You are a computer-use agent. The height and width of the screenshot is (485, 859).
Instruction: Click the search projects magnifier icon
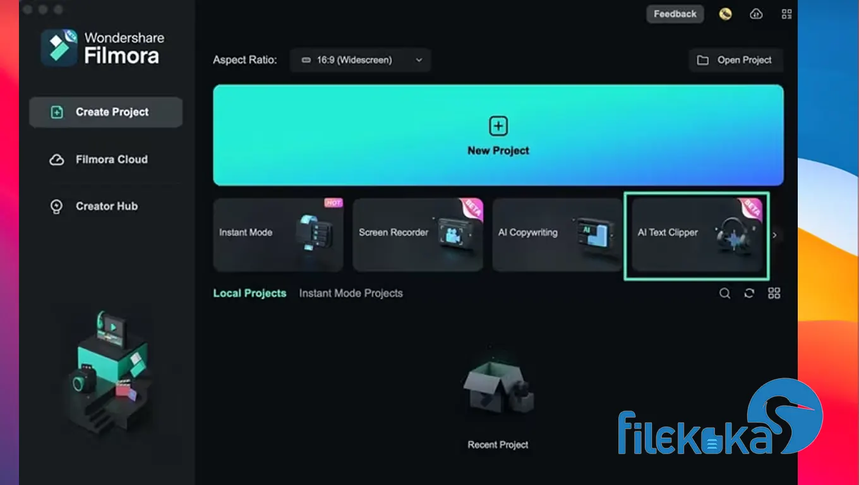[725, 293]
